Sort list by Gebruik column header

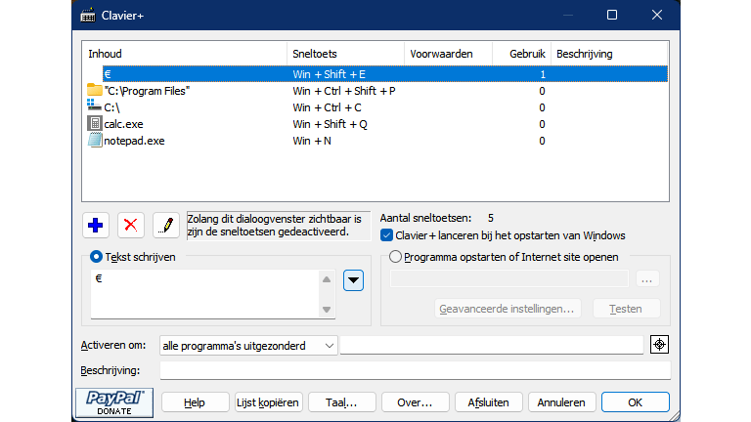point(526,54)
